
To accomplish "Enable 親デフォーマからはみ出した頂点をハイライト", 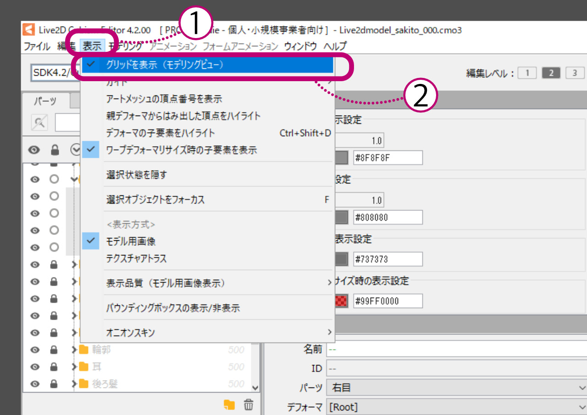I will pyautogui.click(x=207, y=116).
